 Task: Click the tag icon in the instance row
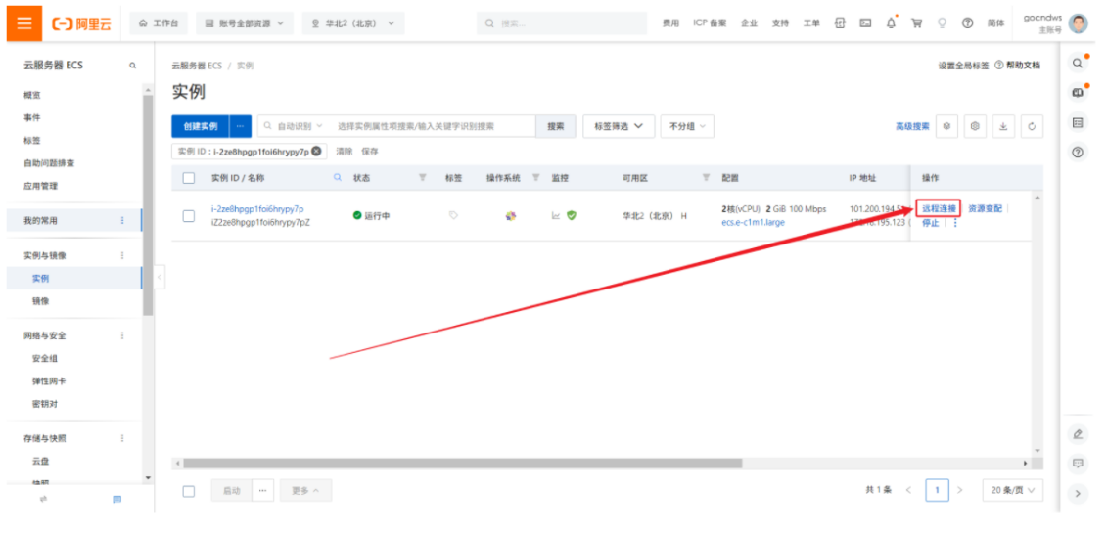[x=453, y=216]
